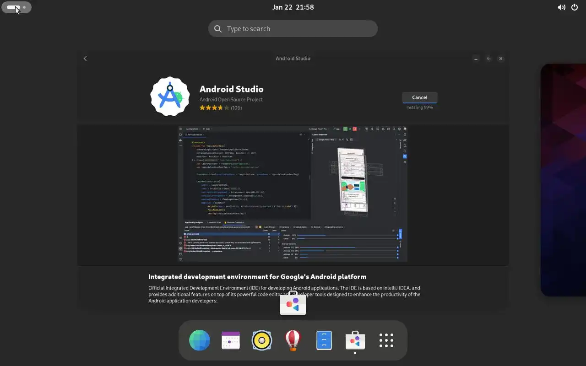
Task: Click the star rating with 106 reviews
Action: tap(221, 108)
